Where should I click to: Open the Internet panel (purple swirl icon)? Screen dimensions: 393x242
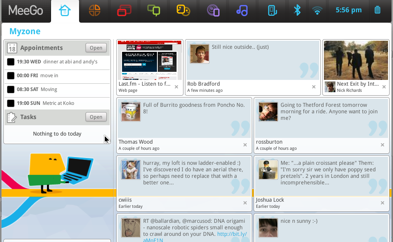coord(213,10)
